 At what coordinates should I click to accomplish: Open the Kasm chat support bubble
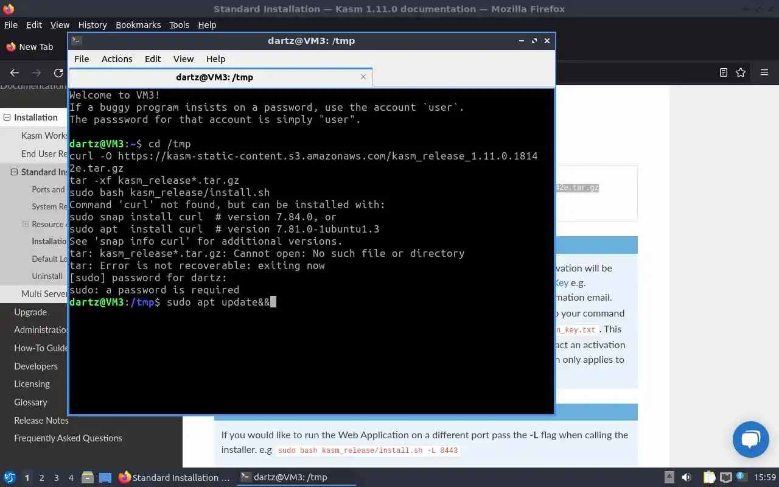click(x=751, y=439)
